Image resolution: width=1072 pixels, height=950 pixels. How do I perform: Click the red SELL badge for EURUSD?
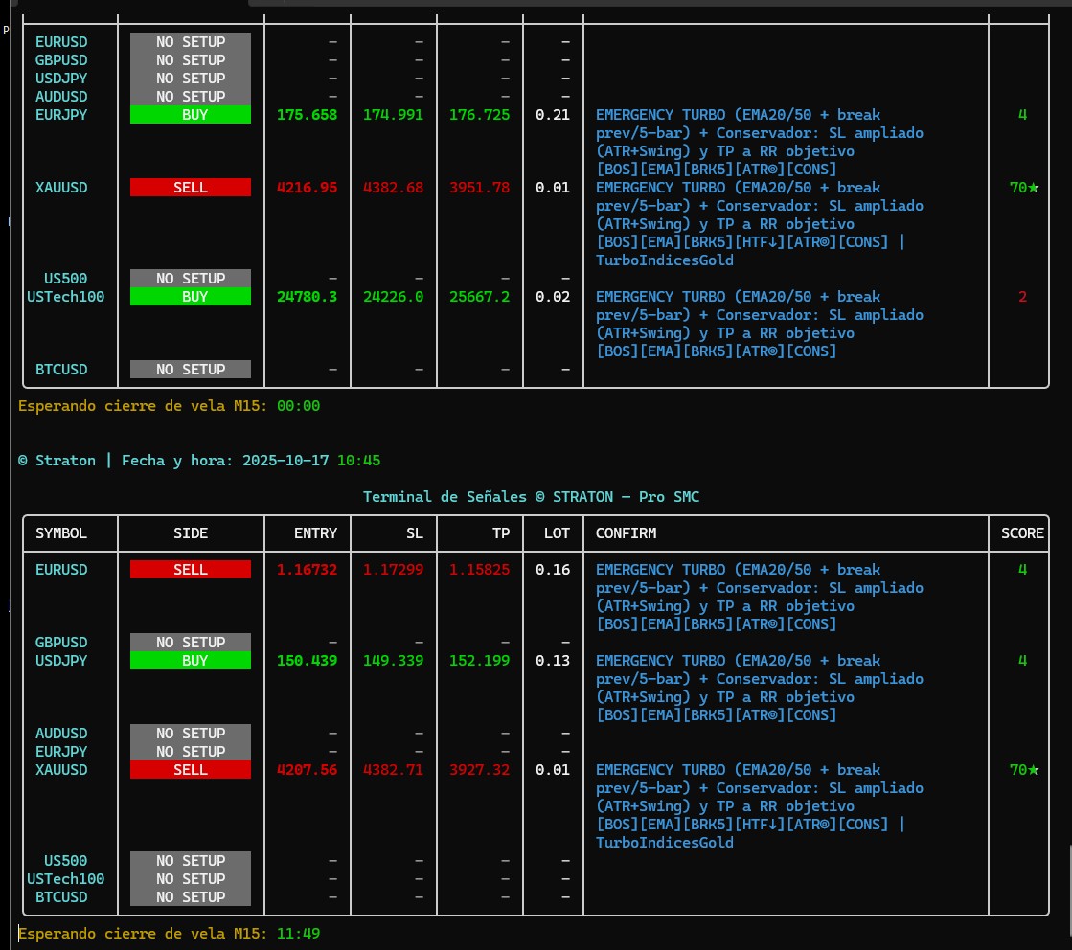pyautogui.click(x=190, y=570)
